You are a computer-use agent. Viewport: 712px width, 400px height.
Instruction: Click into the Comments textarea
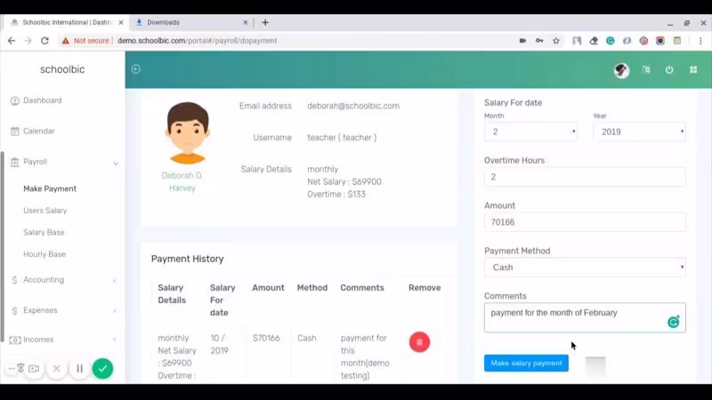(585, 317)
